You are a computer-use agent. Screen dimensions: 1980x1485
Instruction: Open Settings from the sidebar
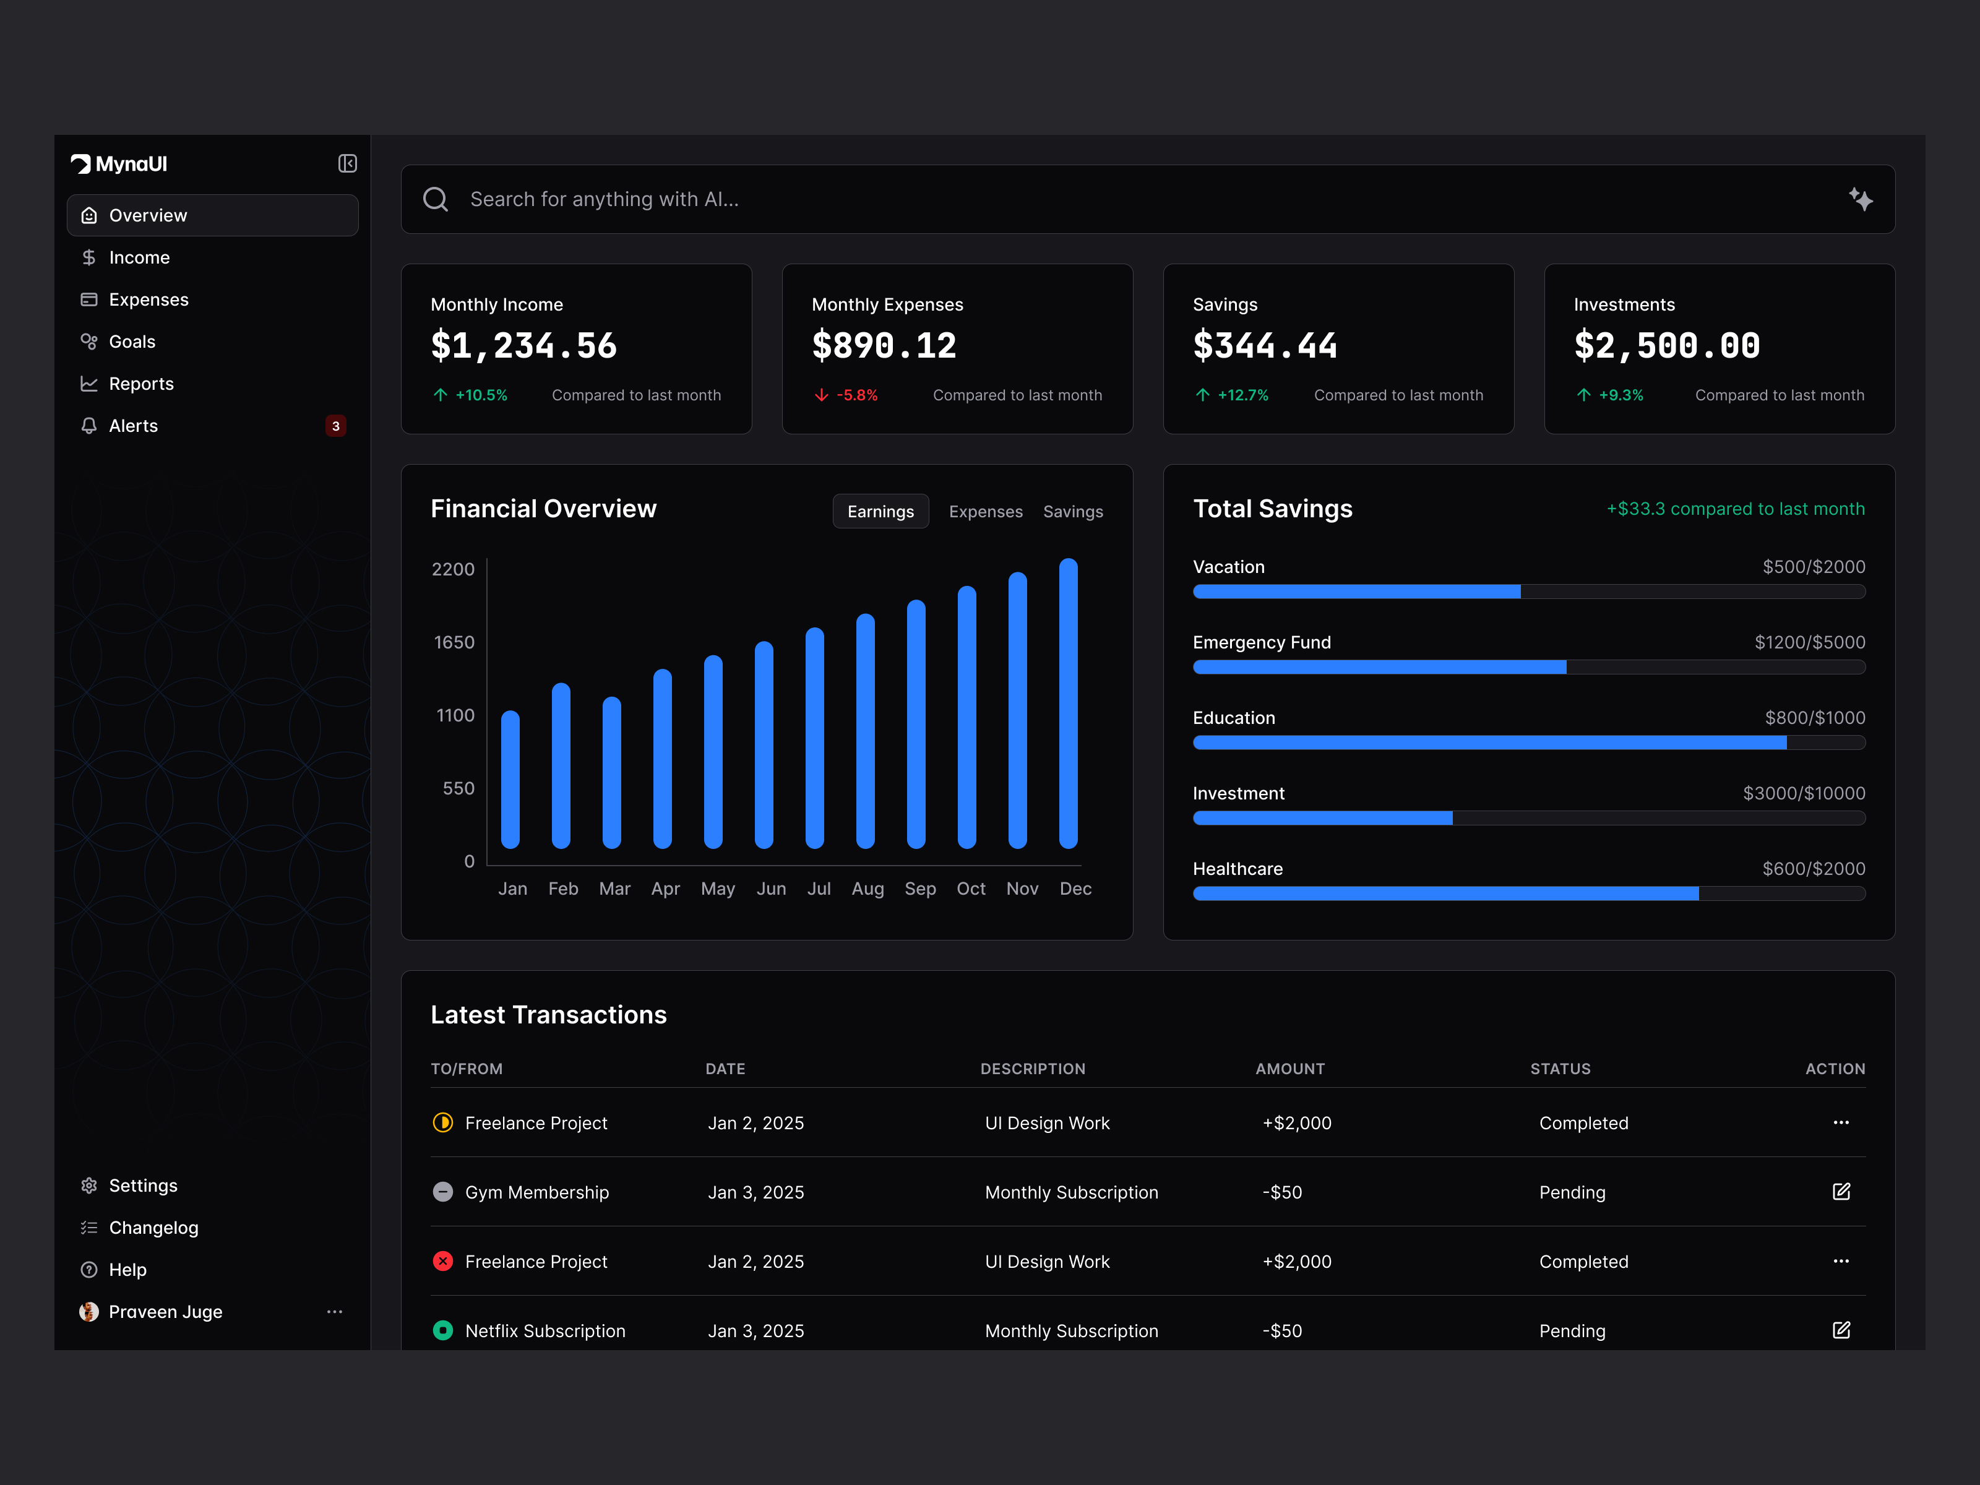(142, 1185)
